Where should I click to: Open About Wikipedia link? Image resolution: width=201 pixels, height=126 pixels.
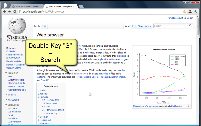16,80
